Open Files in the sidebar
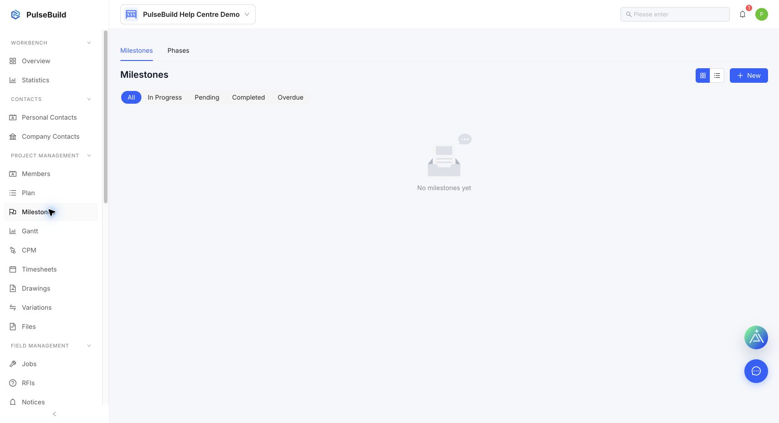Screen dimensions: 779x423 pos(51,327)
